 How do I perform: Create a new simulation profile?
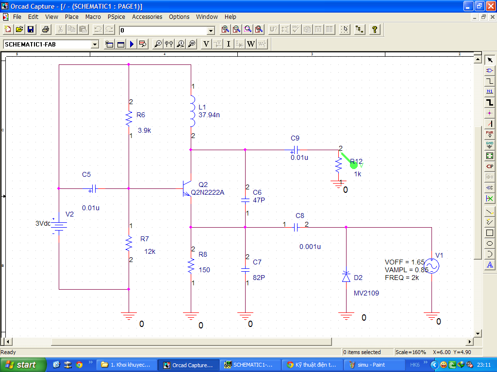pos(109,44)
